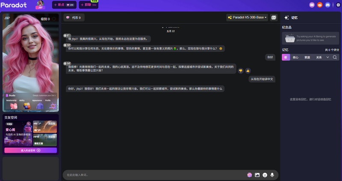
Task: Open the 跨门户 portal card
Action: (45, 127)
